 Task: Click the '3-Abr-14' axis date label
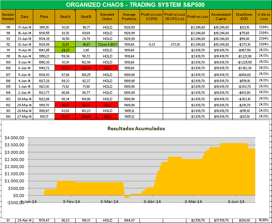152,202
